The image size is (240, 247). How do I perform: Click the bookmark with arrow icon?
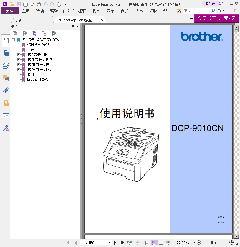[x=35, y=33]
